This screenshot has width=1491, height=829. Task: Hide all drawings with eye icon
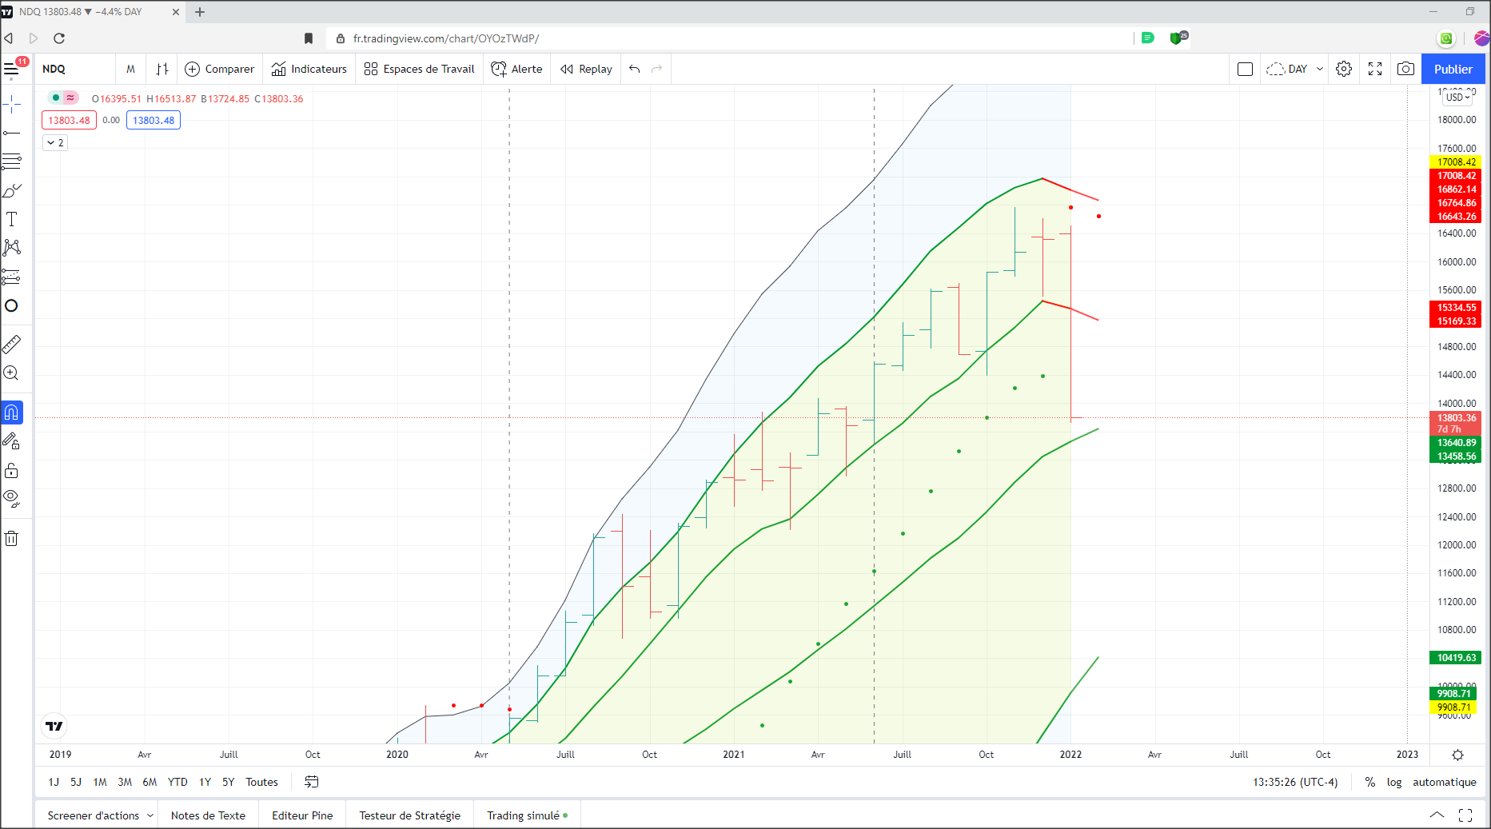pyautogui.click(x=12, y=499)
